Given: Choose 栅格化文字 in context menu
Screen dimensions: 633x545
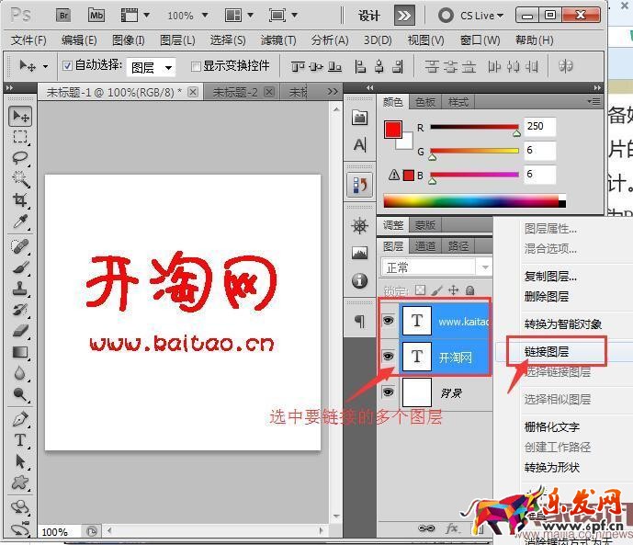Looking at the screenshot, I should point(552,426).
